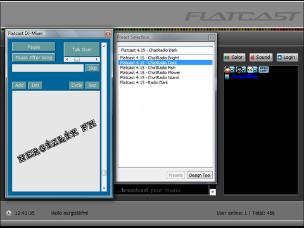Click the song name input field
The height and width of the screenshot is (228, 304).
48,68
